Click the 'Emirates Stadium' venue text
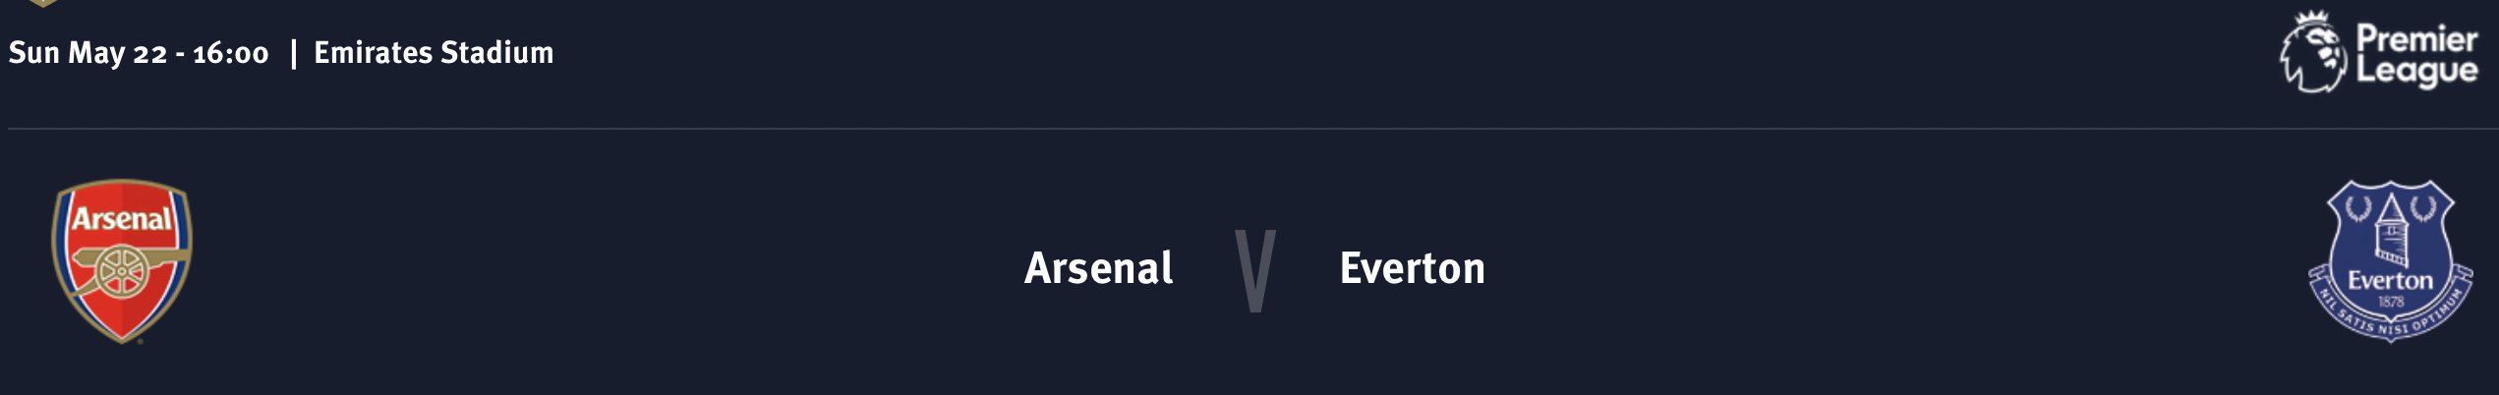This screenshot has width=2499, height=395. [434, 52]
